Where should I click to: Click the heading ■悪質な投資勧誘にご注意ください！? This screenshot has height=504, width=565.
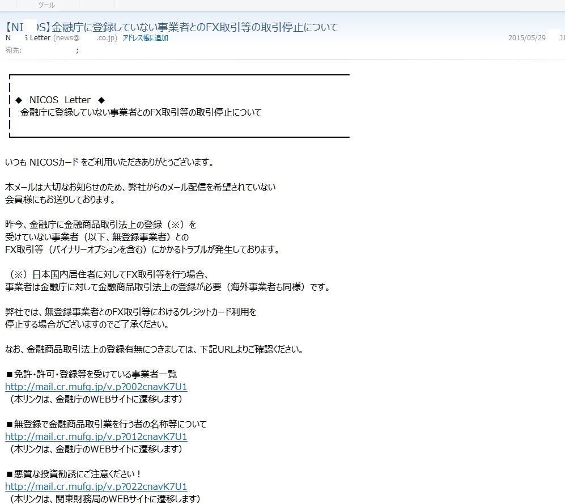click(74, 474)
